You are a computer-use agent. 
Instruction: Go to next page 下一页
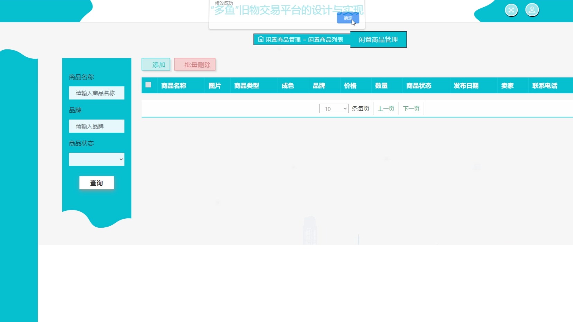411,109
